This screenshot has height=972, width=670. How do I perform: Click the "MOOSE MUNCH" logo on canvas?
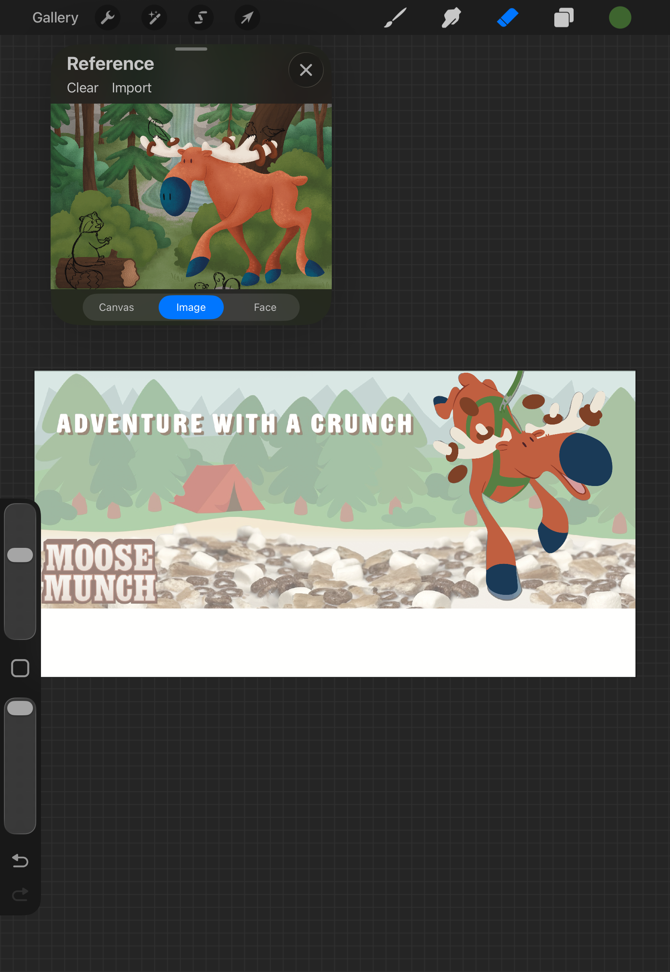pos(100,571)
